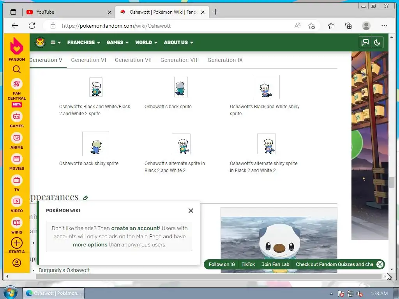Open Oshawott's Black and White front sprite thumbnail
This screenshot has width=399, height=299.
point(96,87)
